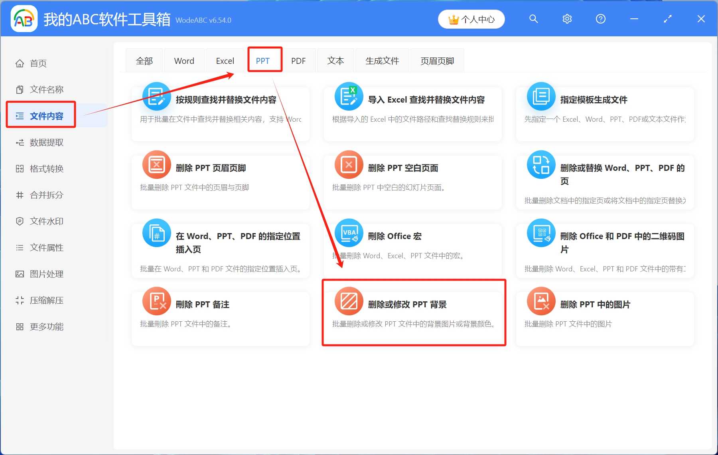Viewport: 718px width, 455px height.
Task: Click the 删除 PPT 空白页面 icon
Action: pos(349,164)
